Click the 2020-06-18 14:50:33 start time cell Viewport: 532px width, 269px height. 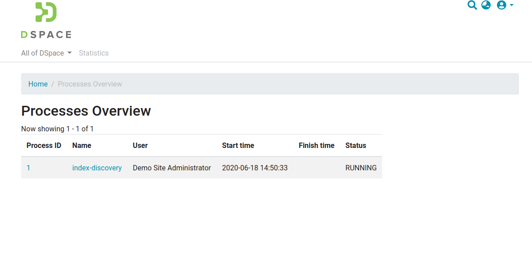tap(255, 168)
